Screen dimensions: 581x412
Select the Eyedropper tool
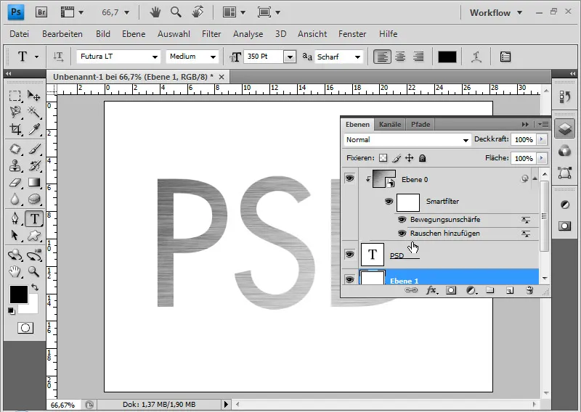(33, 129)
